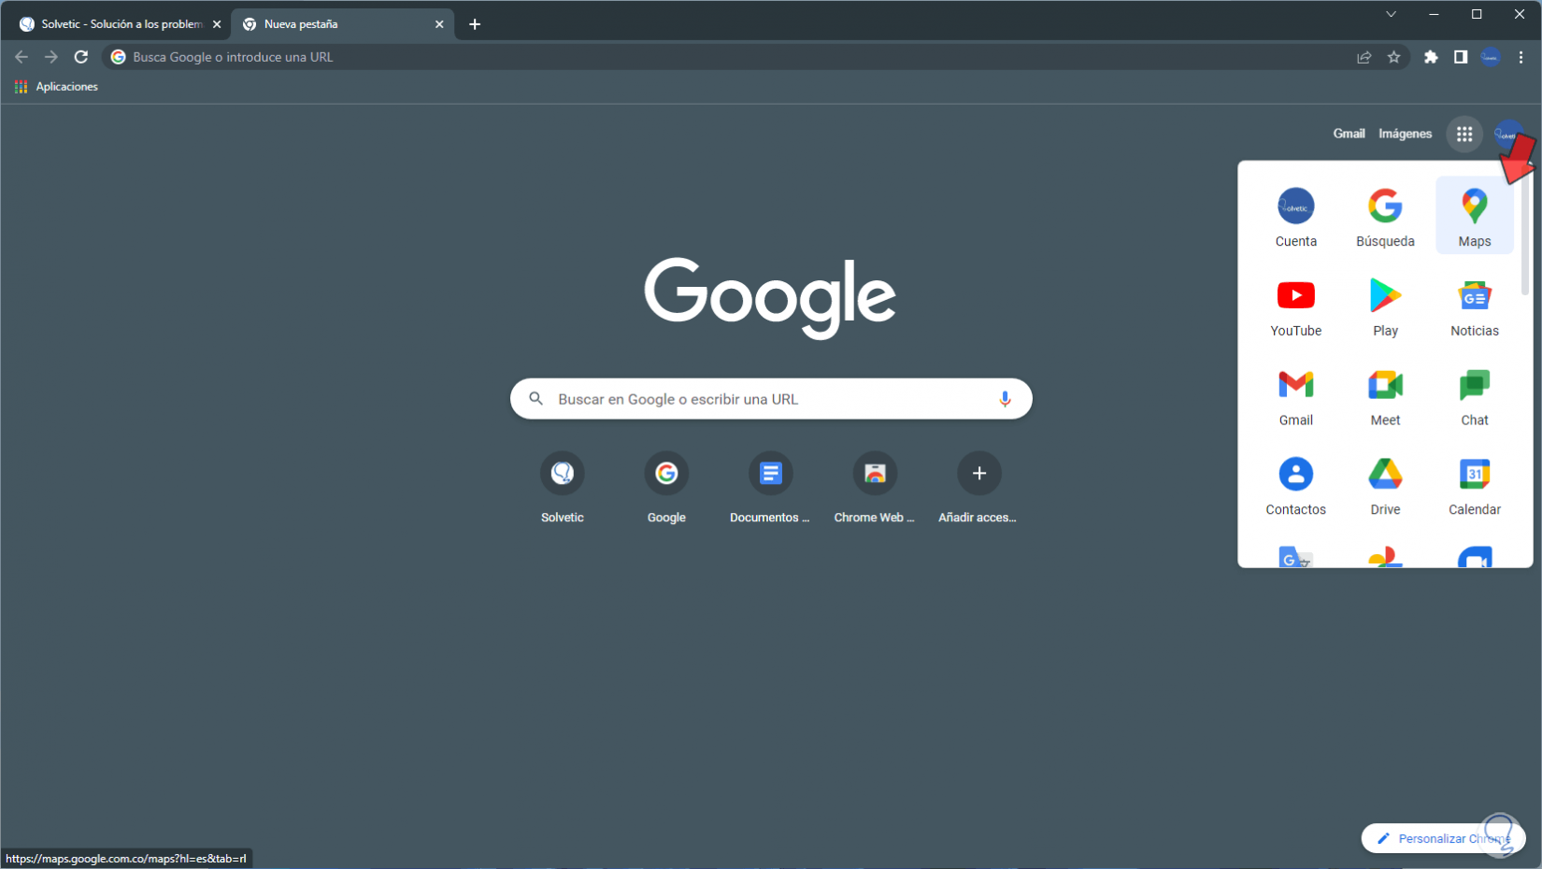Close the Google apps launcher grid button

pyautogui.click(x=1464, y=135)
